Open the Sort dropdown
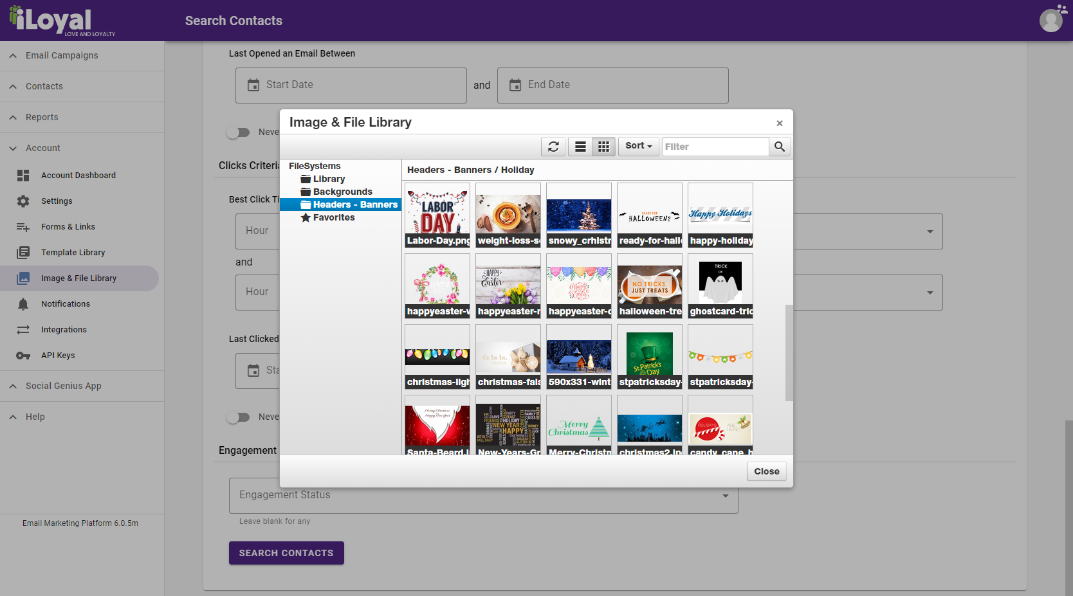The image size is (1073, 596). point(638,146)
